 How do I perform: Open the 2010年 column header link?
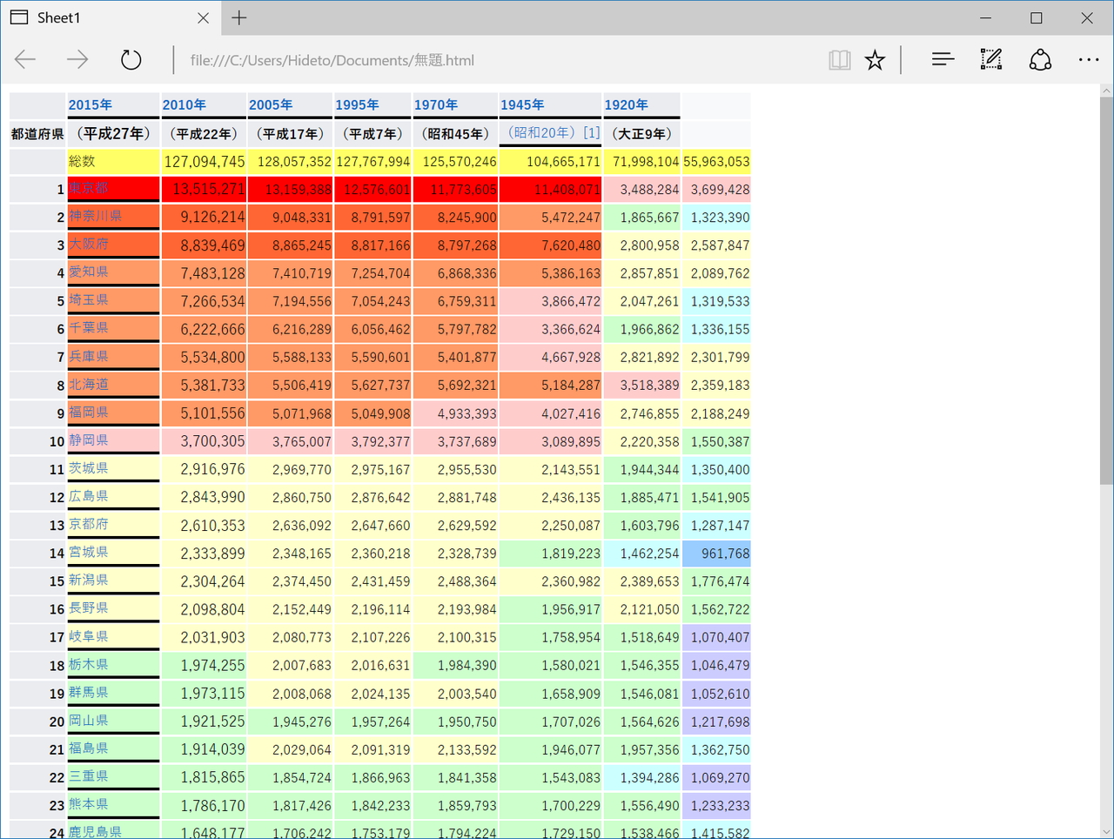(x=184, y=105)
